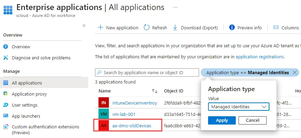Open Overview in the sidebar

click(x=21, y=47)
